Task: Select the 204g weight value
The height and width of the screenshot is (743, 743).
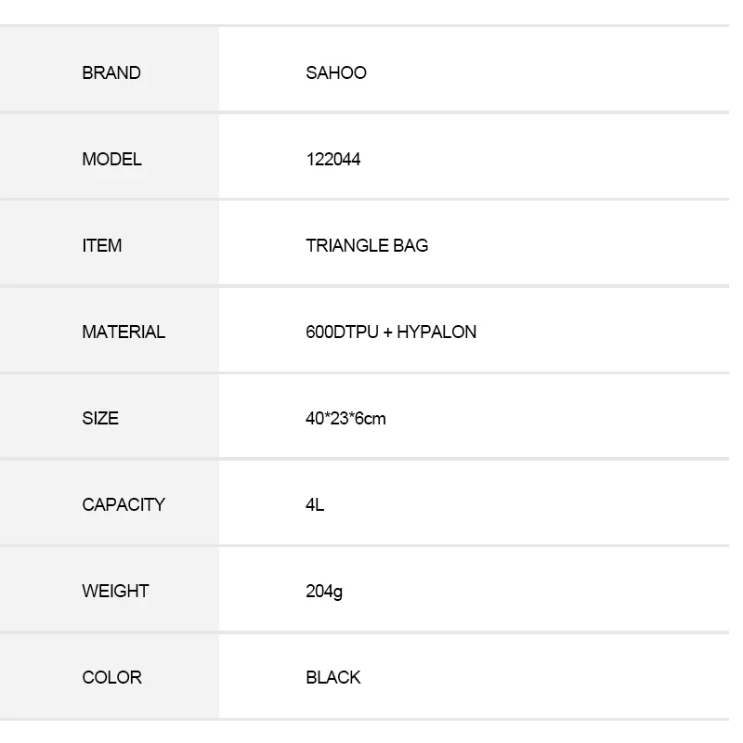Action: point(324,592)
